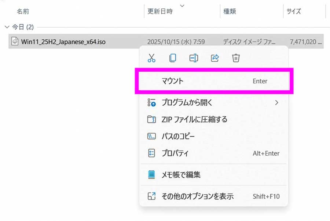Click パスのコピー menu entry
This screenshot has height=221, width=330.
pyautogui.click(x=178, y=136)
